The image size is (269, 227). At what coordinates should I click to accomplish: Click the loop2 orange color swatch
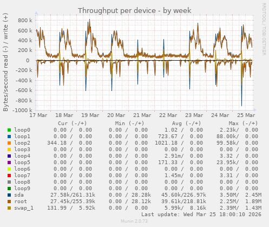point(9,143)
